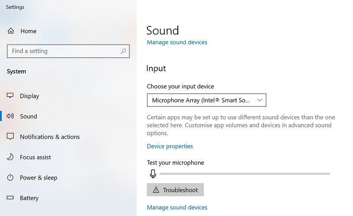Click the Home house icon
Image resolution: width=353 pixels, height=216 pixels.
(11, 31)
